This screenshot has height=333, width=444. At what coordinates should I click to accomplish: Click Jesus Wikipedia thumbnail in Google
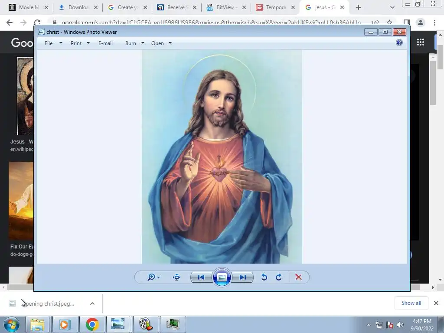[x=25, y=96]
